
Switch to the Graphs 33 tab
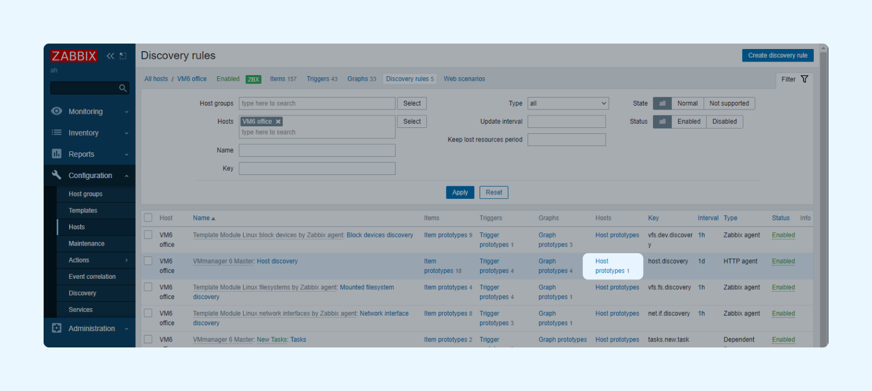362,79
